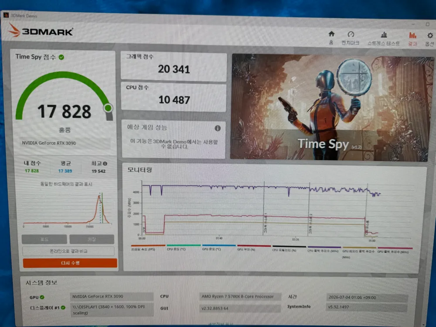Click the orange Run Again button
Viewport: 436px width, 327px height.
[x=70, y=263]
